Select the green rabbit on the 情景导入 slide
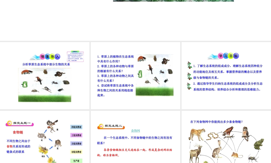 pos(25,84)
